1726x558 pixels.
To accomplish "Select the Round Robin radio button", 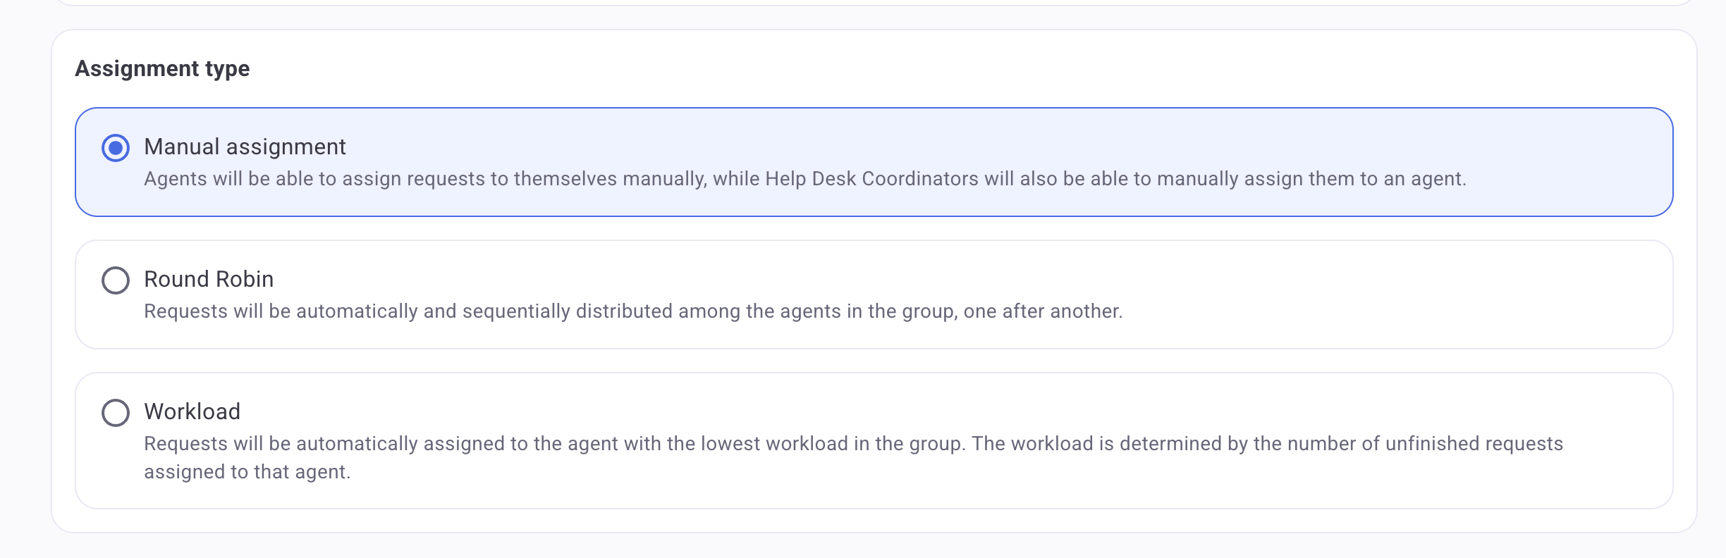I will pos(116,280).
